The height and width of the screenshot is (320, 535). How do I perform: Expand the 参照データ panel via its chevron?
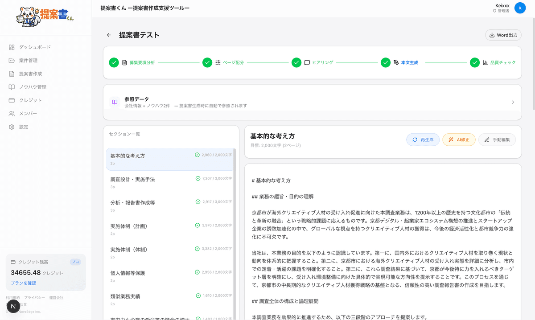pos(513,102)
